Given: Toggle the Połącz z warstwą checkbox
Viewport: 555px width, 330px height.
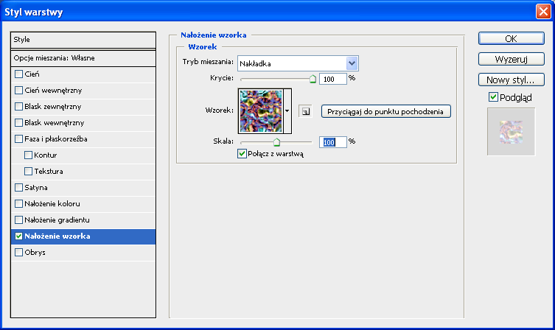Looking at the screenshot, I should tap(242, 153).
